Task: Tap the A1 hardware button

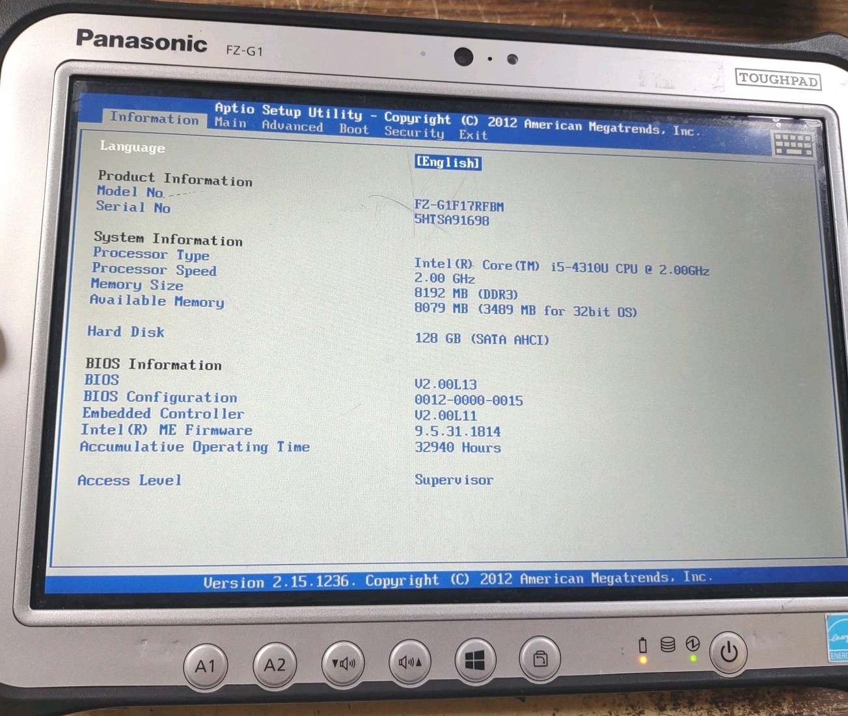Action: (x=206, y=665)
